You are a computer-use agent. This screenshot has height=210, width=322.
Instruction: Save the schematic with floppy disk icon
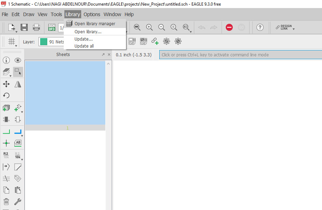tap(24, 27)
